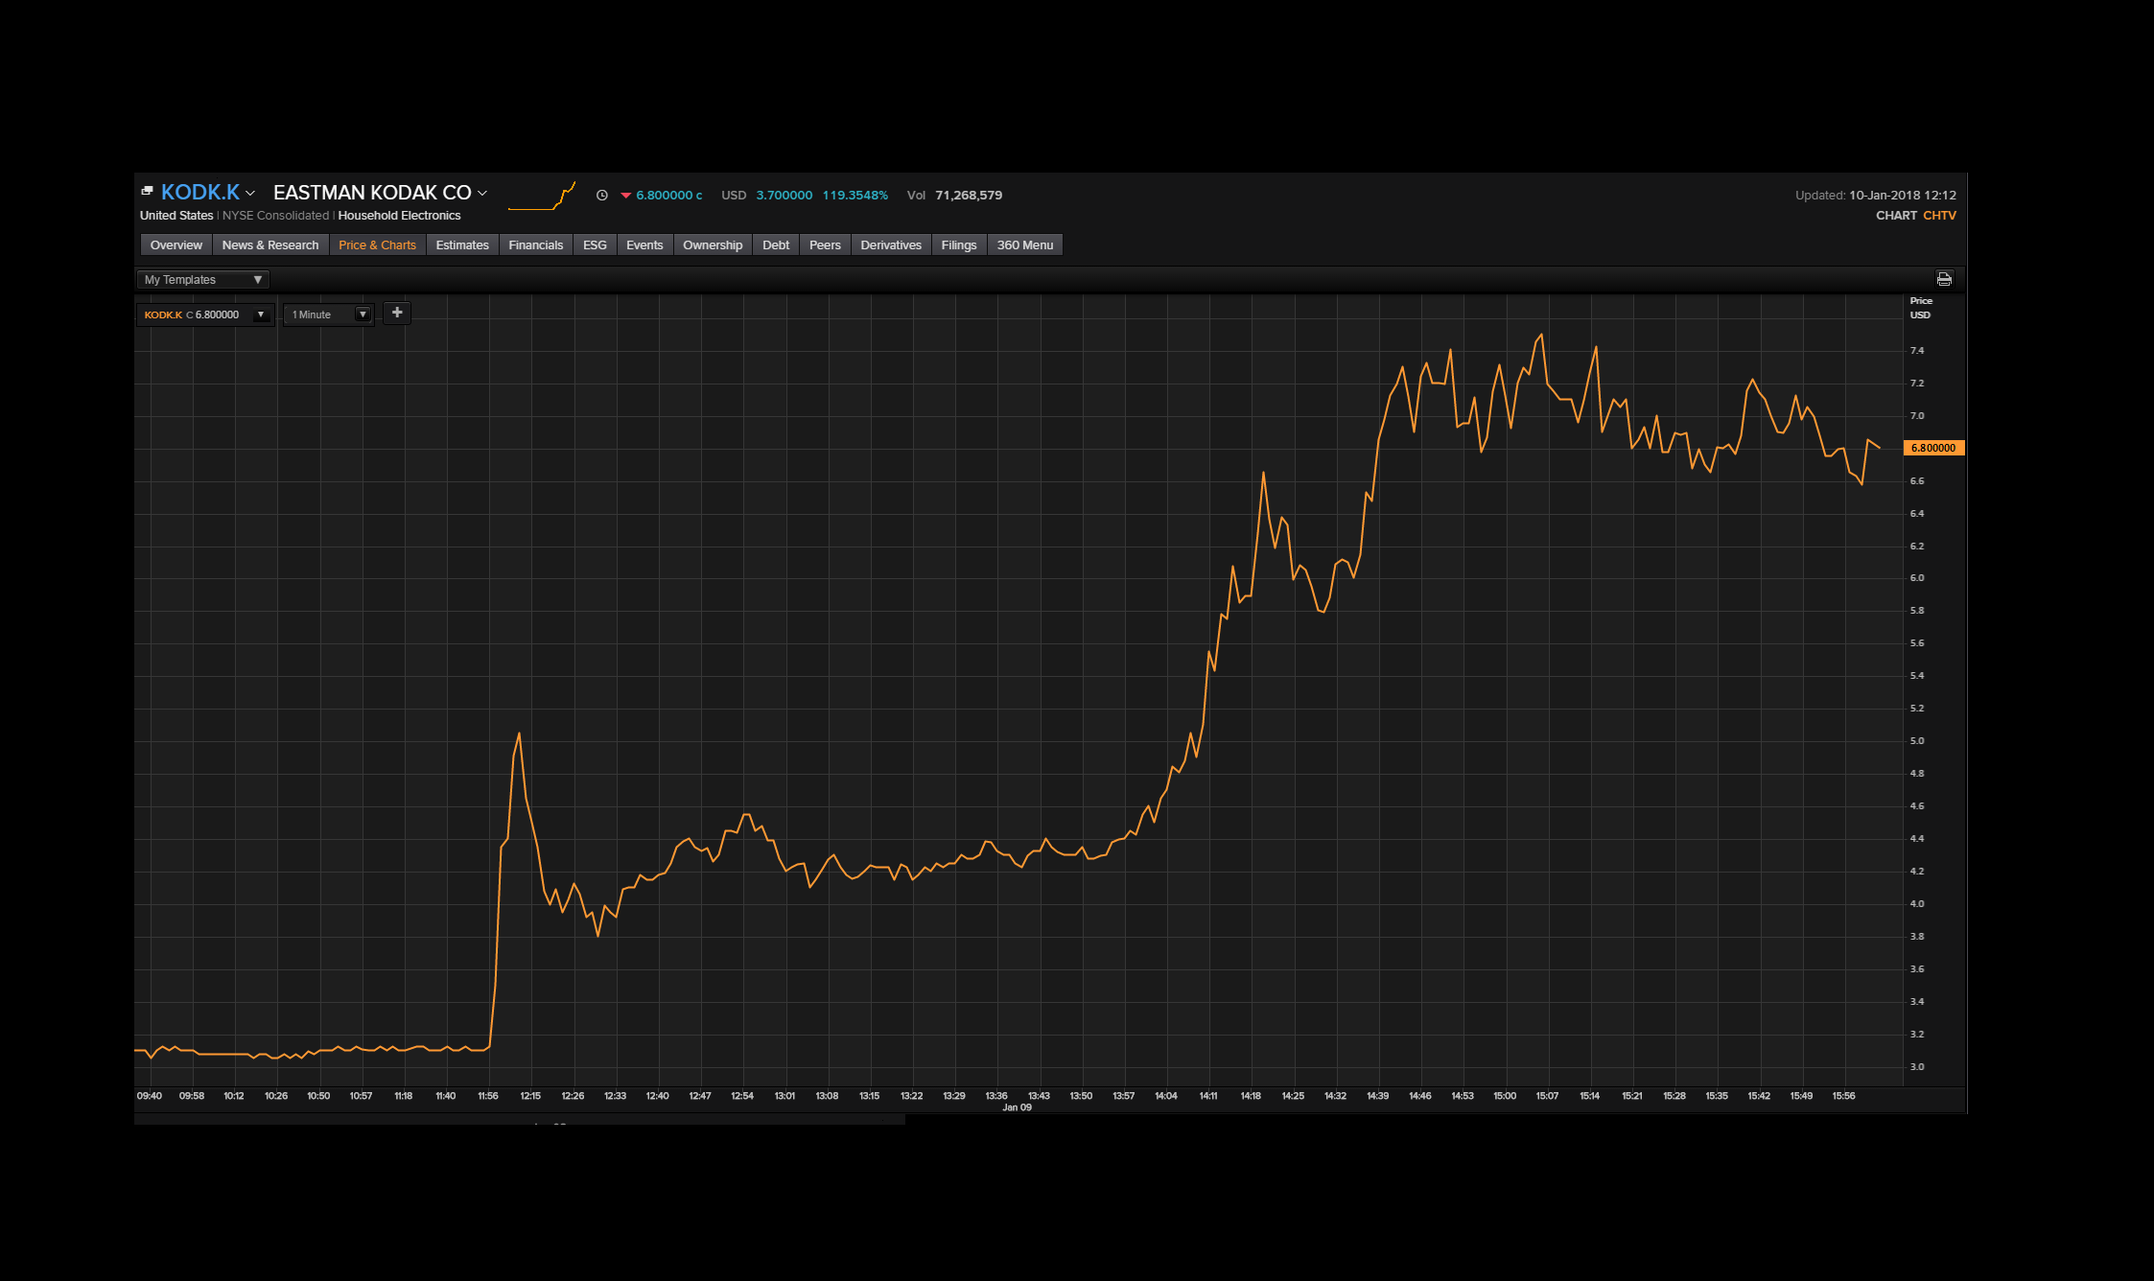Viewport: 2154px width, 1281px height.
Task: Click the CHART link
Action: click(1897, 215)
